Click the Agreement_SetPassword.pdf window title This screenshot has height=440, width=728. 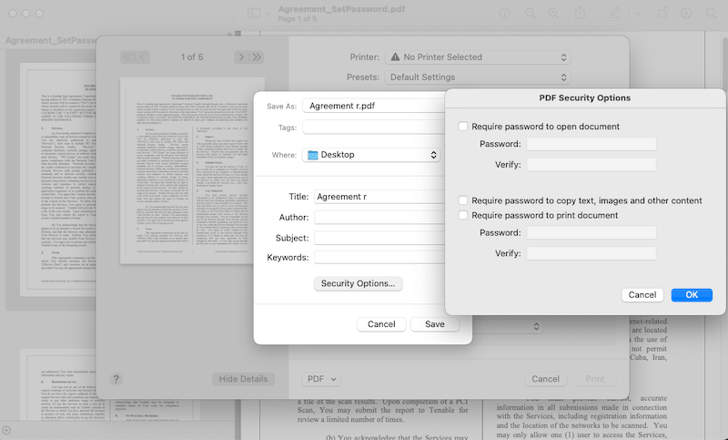[341, 9]
